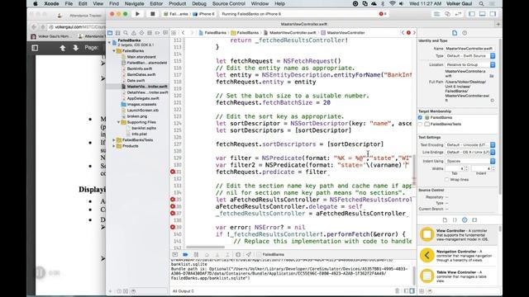Clear the console with trash icon
This screenshot has height=297, width=529.
coord(397,291)
